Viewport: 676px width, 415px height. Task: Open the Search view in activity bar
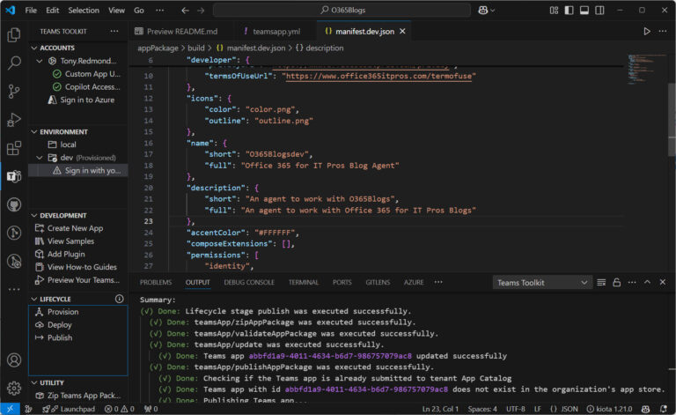tap(14, 63)
